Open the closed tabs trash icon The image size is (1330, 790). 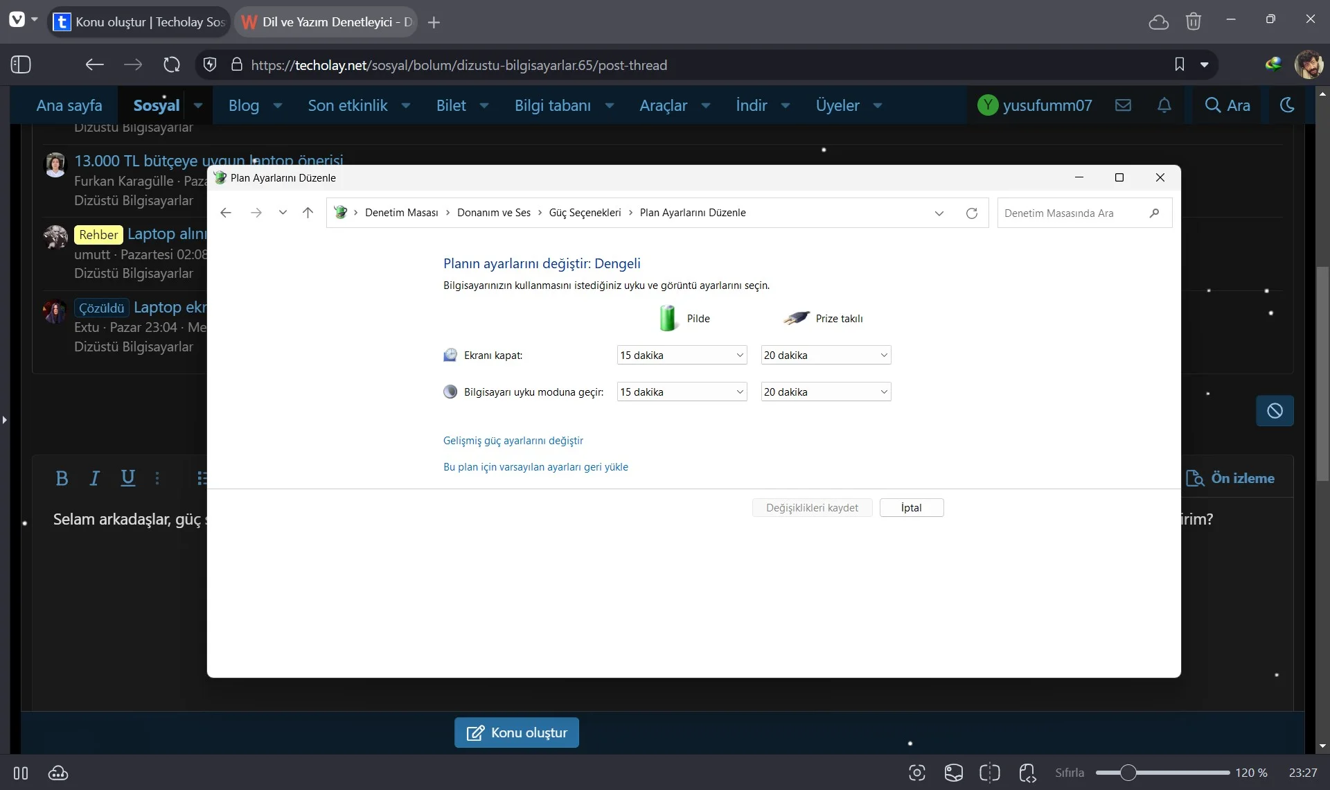click(x=1194, y=22)
